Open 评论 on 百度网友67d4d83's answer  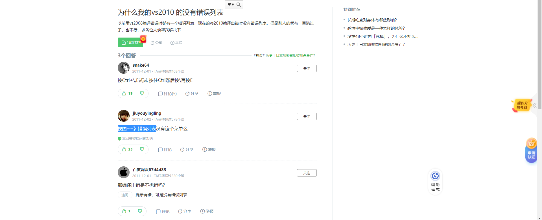point(163,212)
